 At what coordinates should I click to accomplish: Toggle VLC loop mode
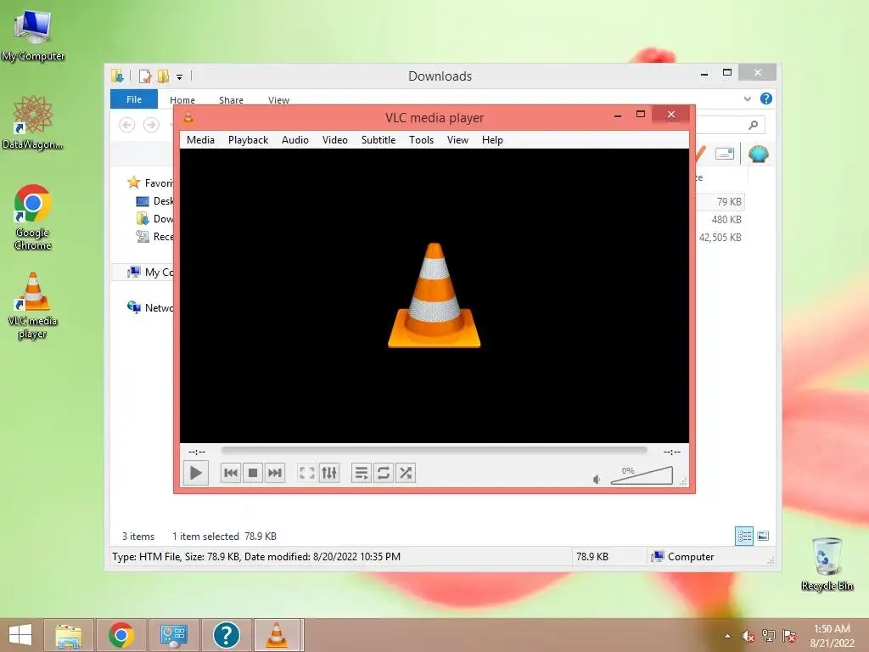click(384, 473)
